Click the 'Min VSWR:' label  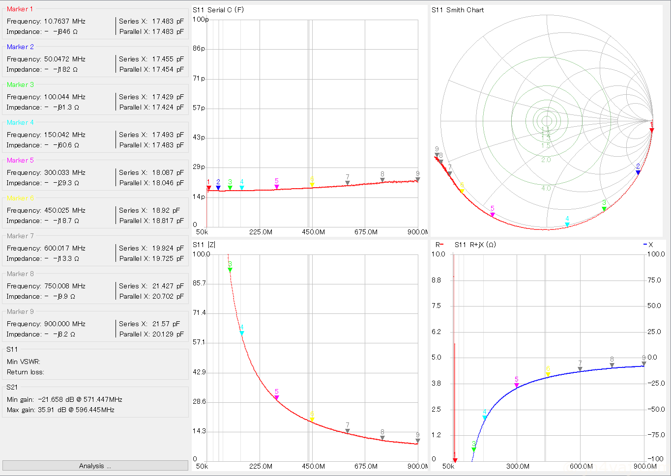(24, 362)
